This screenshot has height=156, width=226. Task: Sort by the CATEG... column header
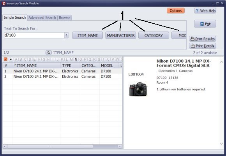tap(90, 65)
